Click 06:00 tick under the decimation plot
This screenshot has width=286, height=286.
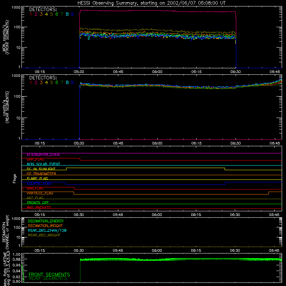[x=157, y=251]
